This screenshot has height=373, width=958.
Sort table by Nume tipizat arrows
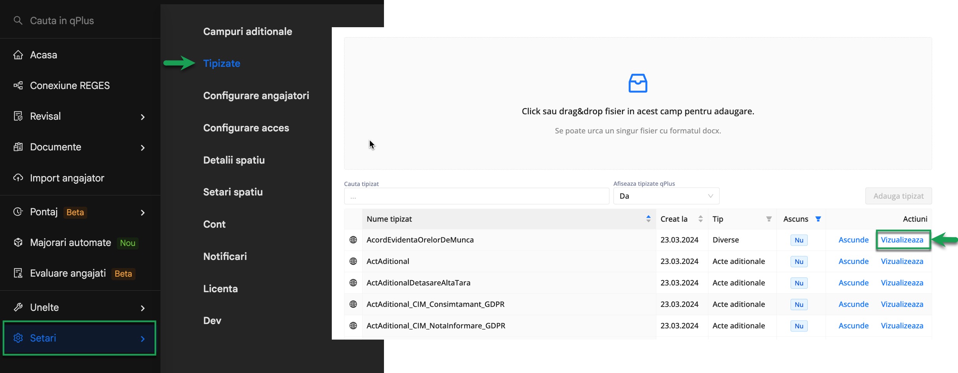click(x=648, y=219)
